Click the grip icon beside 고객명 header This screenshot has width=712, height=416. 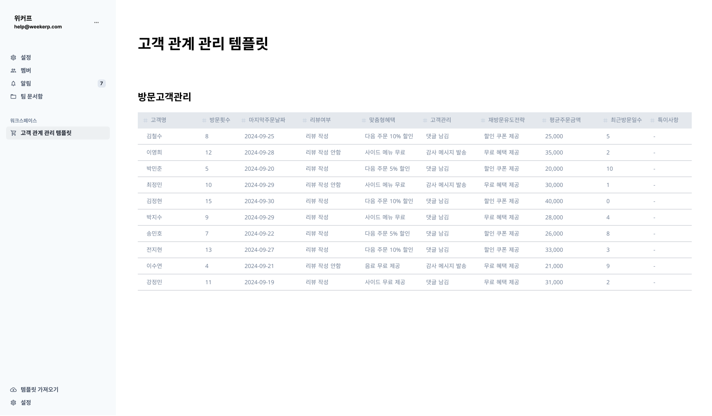click(x=145, y=120)
